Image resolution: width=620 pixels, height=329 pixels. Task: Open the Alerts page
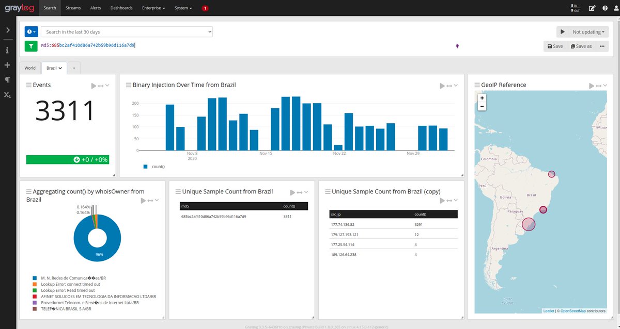click(x=96, y=8)
